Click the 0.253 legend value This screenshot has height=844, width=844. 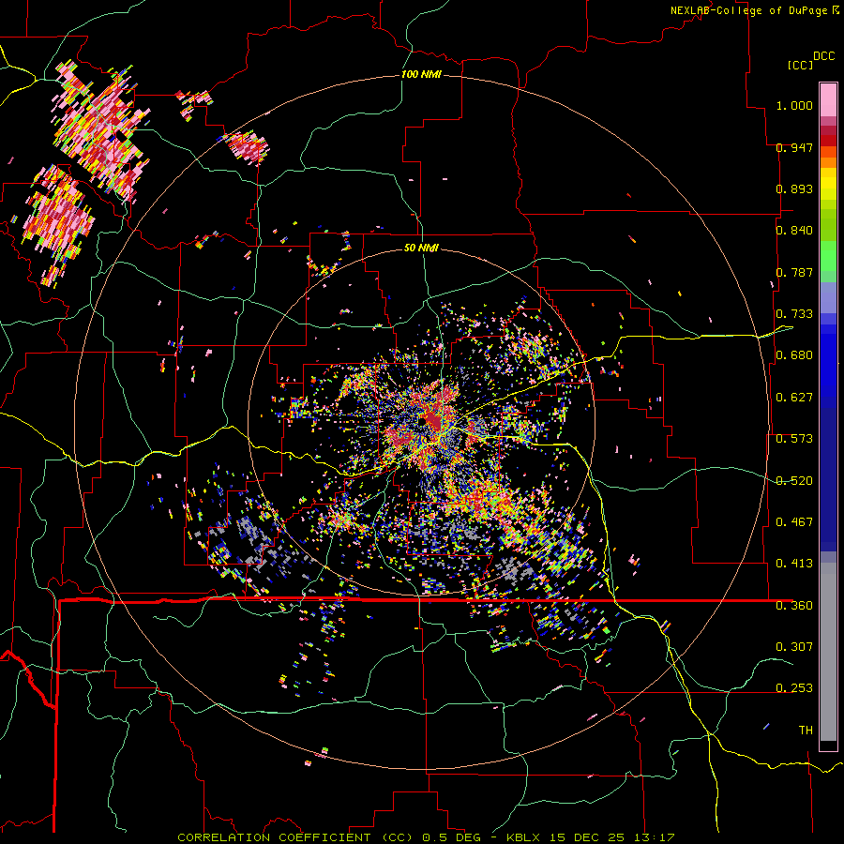point(794,688)
